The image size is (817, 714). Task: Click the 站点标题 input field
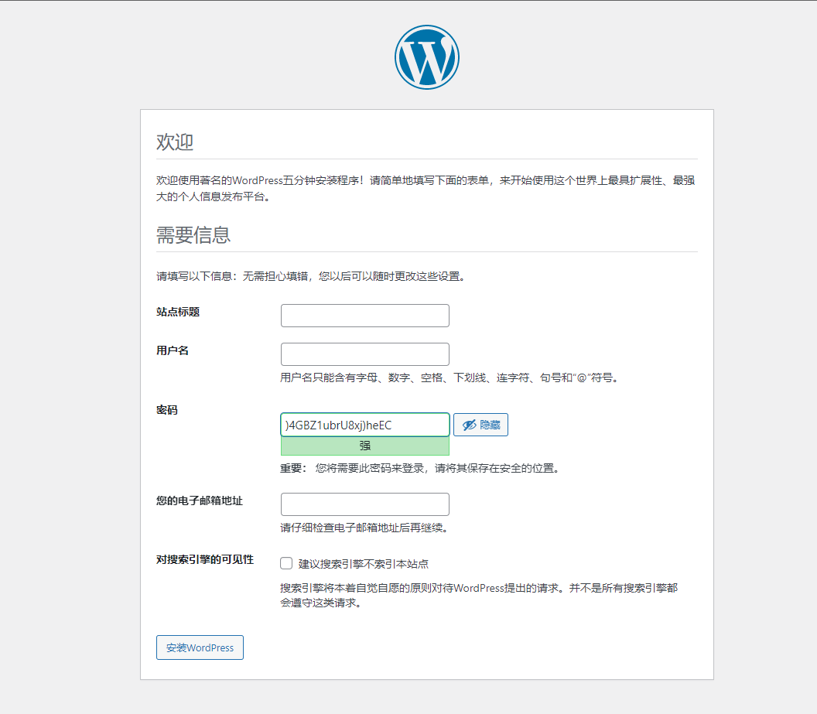click(x=364, y=316)
